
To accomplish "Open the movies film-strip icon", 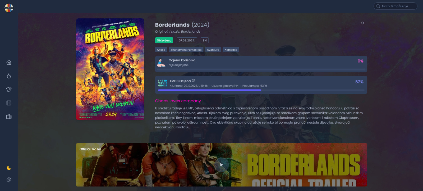I will (9, 103).
